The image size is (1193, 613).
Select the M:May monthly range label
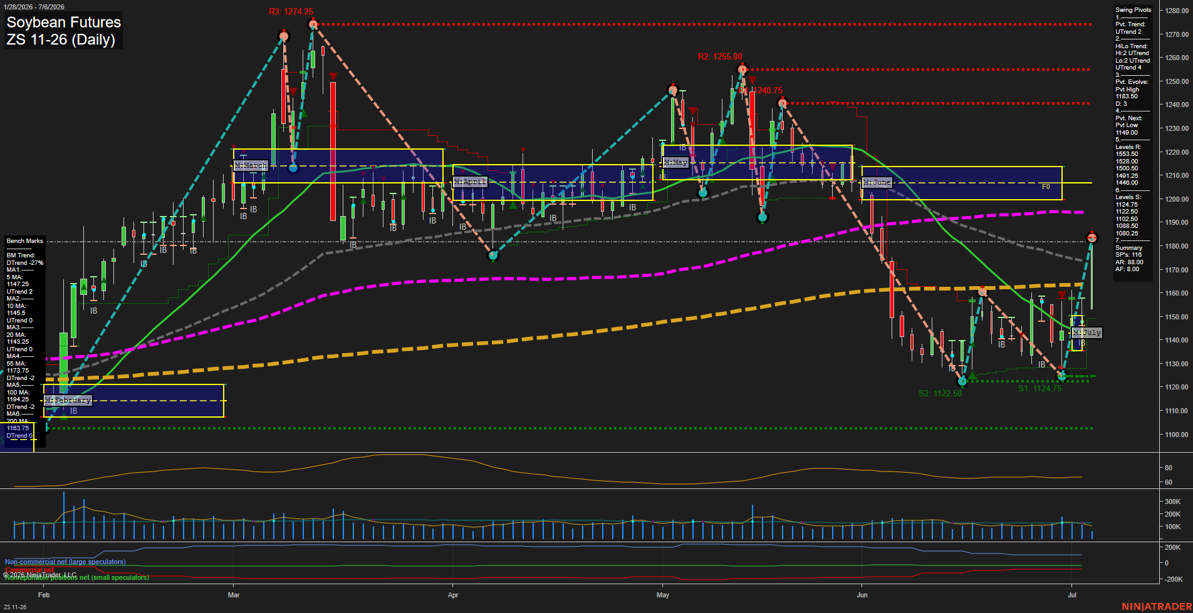click(675, 162)
